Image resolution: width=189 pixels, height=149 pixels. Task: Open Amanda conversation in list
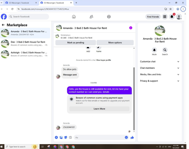[x=25, y=33]
